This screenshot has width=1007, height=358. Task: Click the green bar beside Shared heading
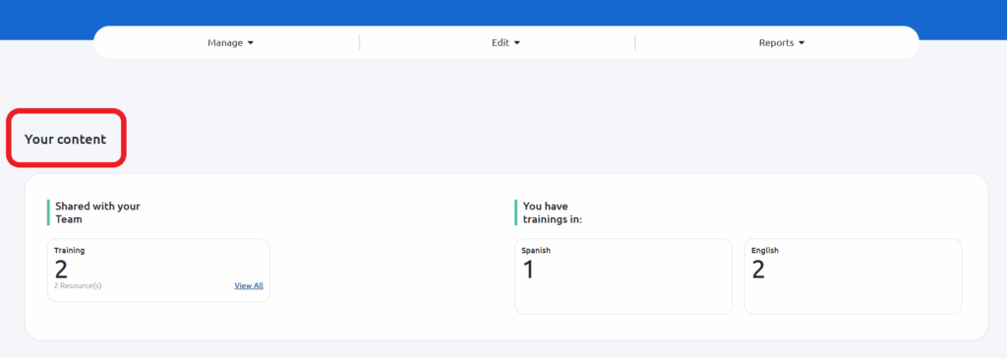click(48, 212)
